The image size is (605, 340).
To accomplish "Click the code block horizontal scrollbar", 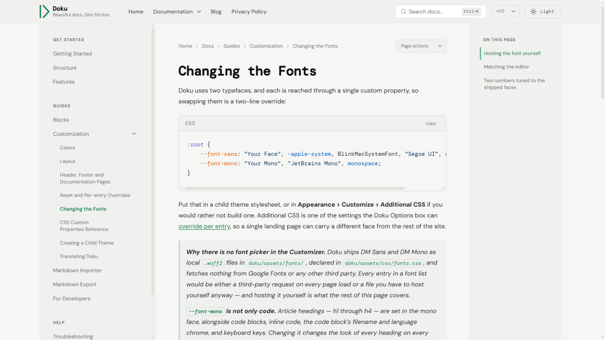I will pos(294,188).
